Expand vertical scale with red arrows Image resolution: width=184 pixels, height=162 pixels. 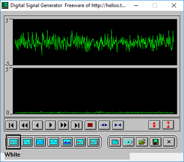(x=154, y=125)
